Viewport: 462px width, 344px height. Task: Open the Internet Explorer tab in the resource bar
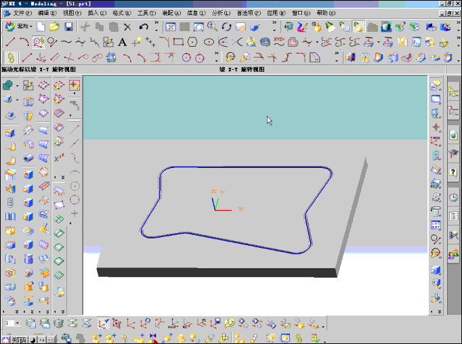pos(453,135)
